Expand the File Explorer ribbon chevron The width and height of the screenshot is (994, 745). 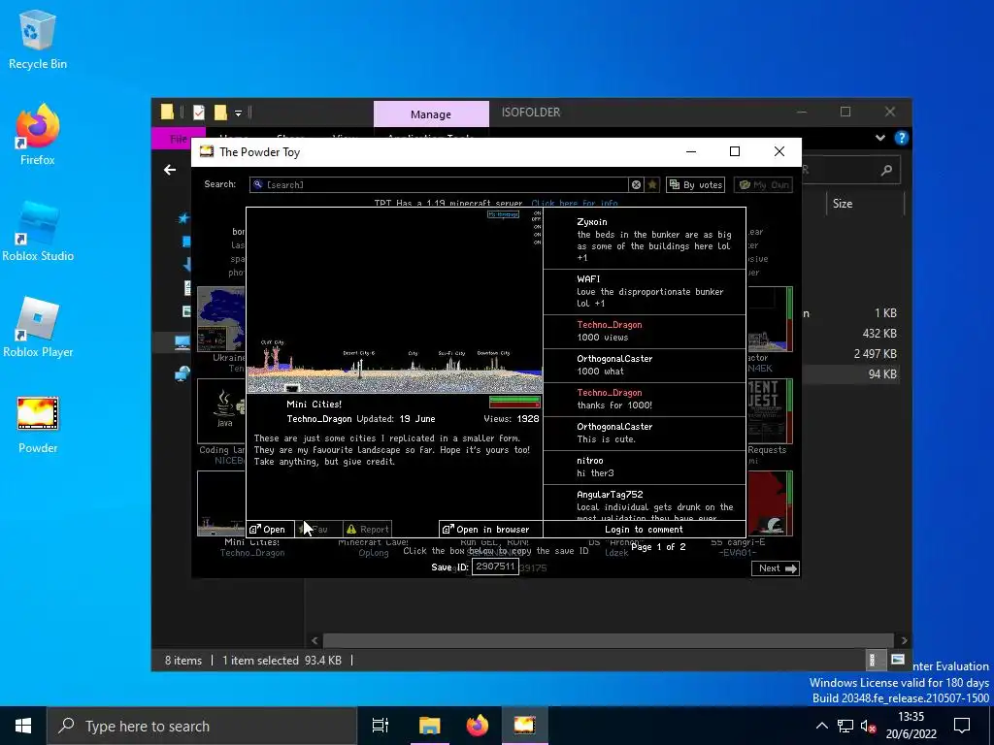coord(879,138)
